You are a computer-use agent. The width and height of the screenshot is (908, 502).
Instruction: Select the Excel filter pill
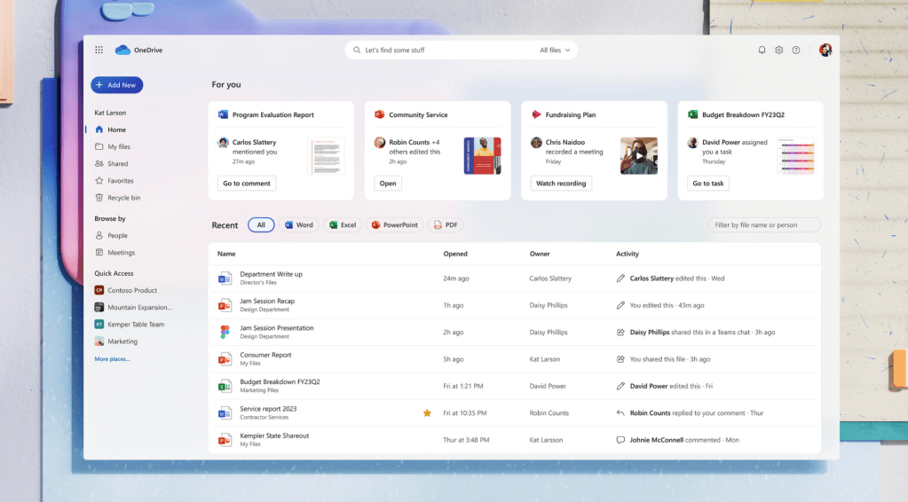[343, 225]
